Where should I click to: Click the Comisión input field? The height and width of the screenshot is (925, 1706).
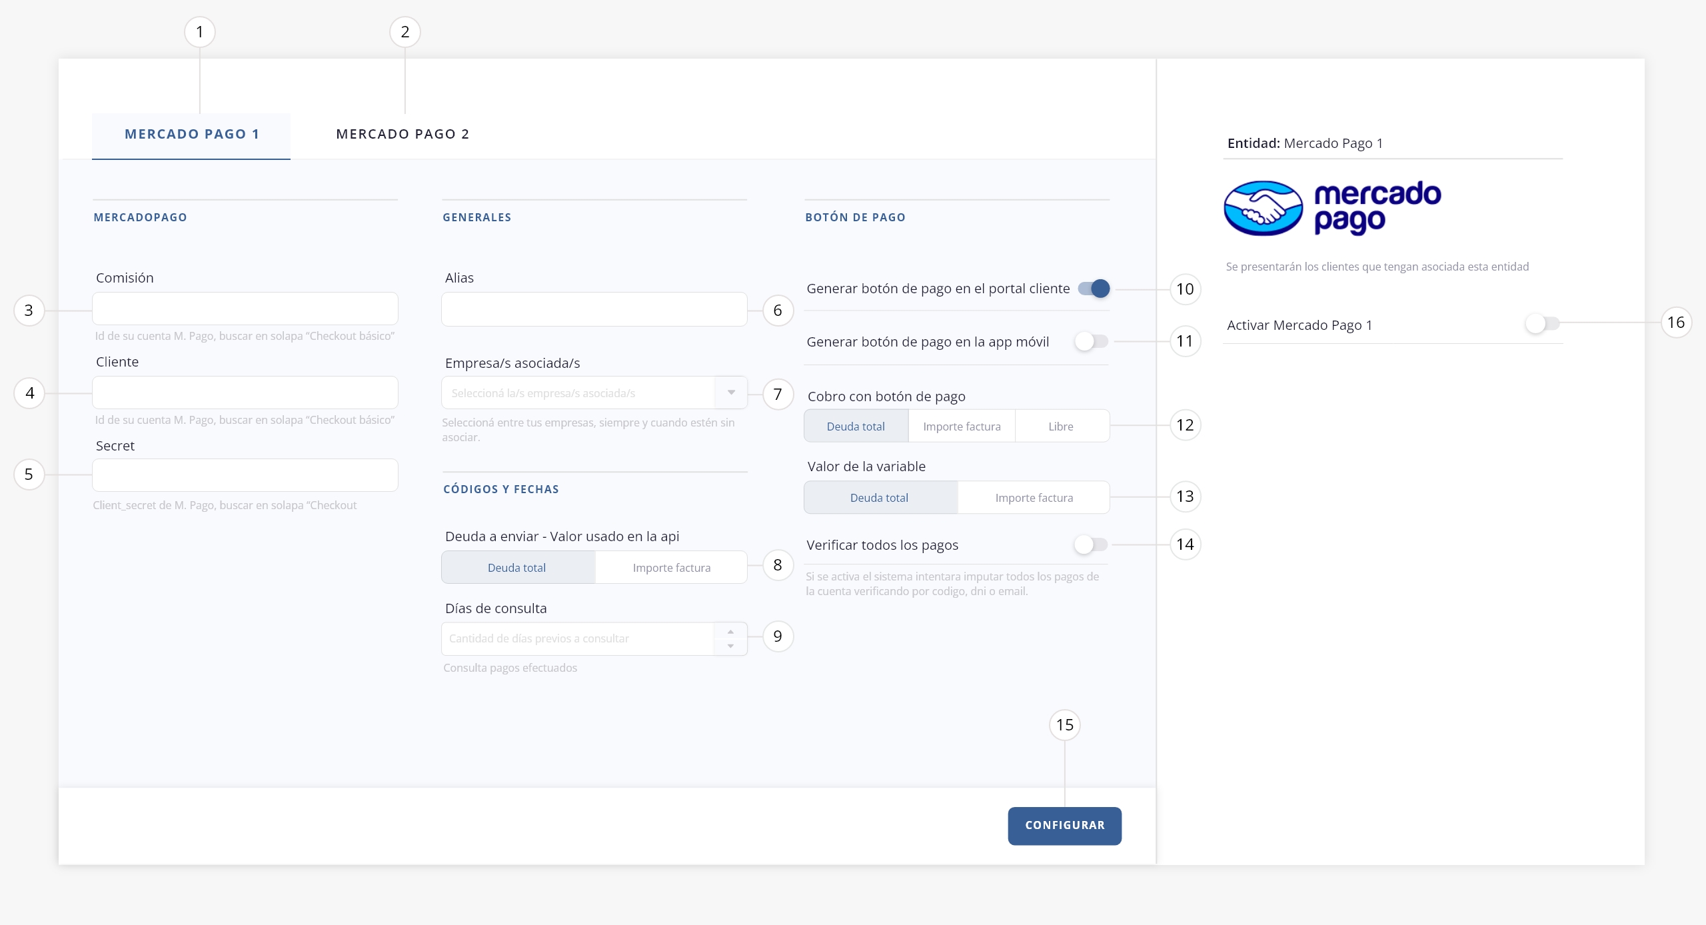pos(245,309)
